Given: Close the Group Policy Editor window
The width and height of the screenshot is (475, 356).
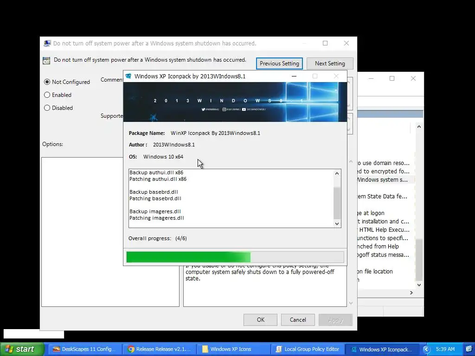Looking at the screenshot, I should (413, 78).
